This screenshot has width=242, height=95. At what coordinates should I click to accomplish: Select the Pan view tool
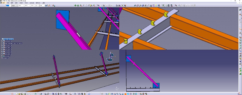tap(112, 94)
